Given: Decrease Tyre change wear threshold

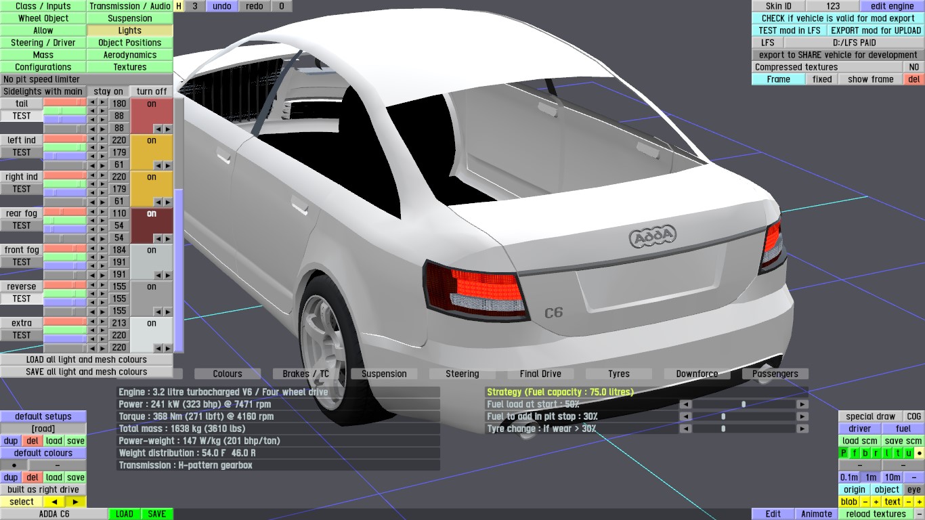Looking at the screenshot, I should (x=686, y=429).
